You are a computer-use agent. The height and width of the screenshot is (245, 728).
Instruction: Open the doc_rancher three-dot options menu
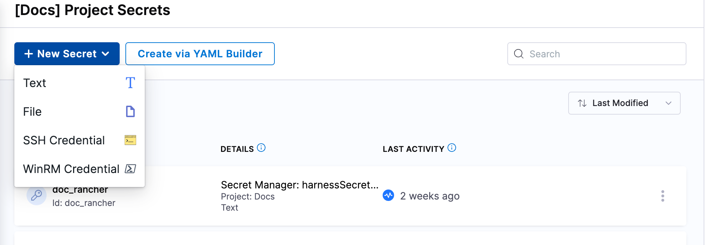point(663,196)
